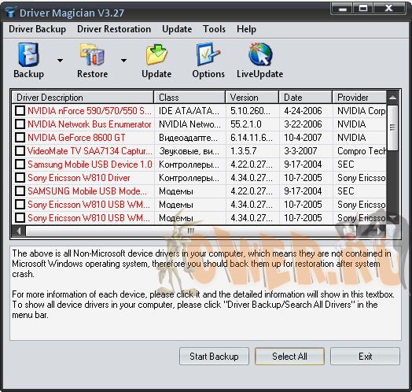The width and height of the screenshot is (412, 392).
Task: Open the Driver Restoration menu
Action: [114, 29]
